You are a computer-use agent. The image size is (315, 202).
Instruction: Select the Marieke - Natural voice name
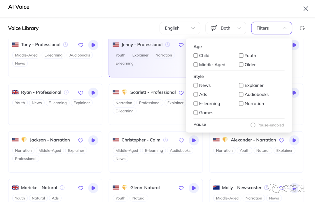coord(39,187)
